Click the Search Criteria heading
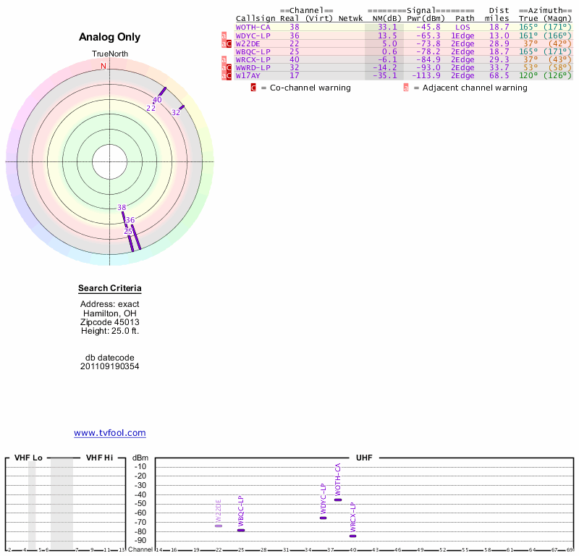Screen dimensions: 579x556 [110, 289]
